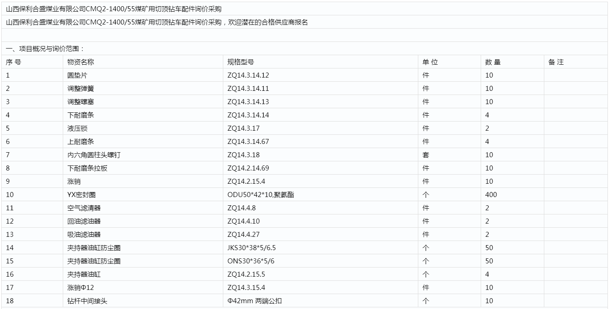
Task: Click the spec ZQ14.4.27
Action: (x=243, y=235)
